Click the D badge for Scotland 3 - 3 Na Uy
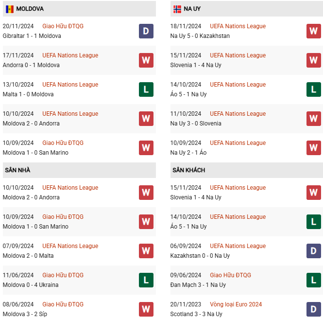Viewport: 323px width, 320px height. tap(313, 309)
